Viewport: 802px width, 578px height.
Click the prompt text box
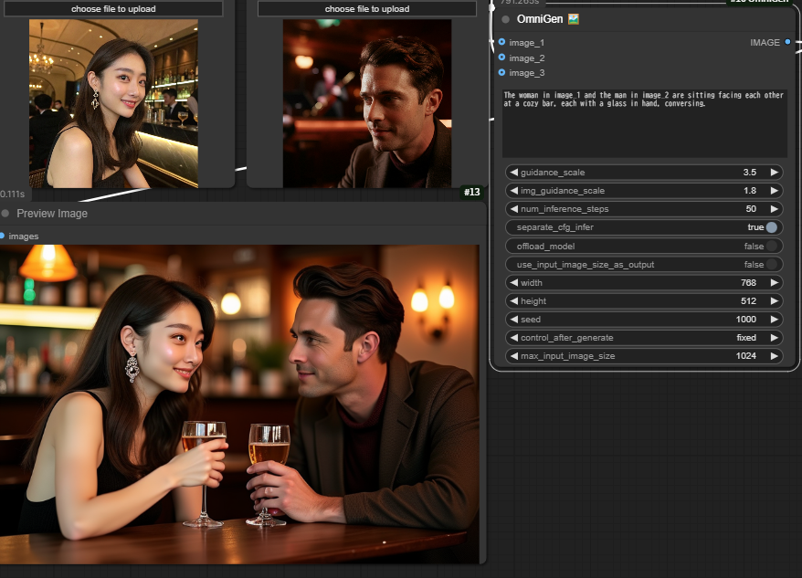point(645,123)
